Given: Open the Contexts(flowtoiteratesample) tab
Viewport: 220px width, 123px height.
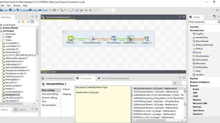Looking at the screenshot, I should [x=57, y=78].
